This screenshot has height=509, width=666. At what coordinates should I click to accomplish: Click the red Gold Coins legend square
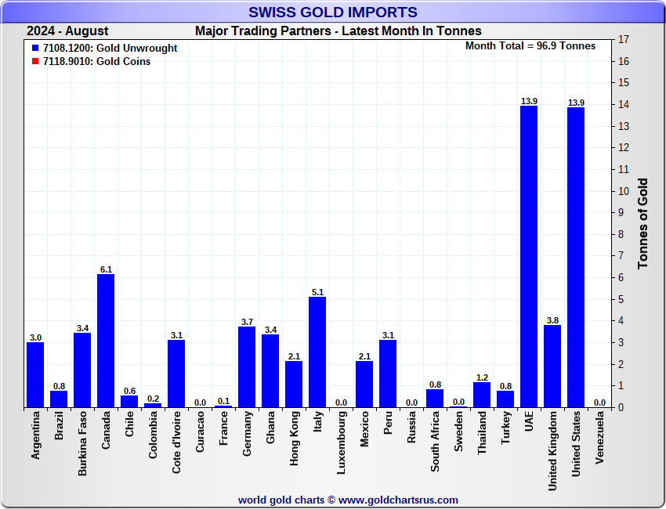click(35, 62)
